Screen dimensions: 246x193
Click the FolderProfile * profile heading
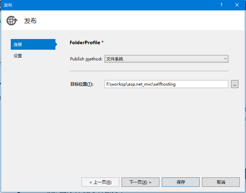pos(87,42)
